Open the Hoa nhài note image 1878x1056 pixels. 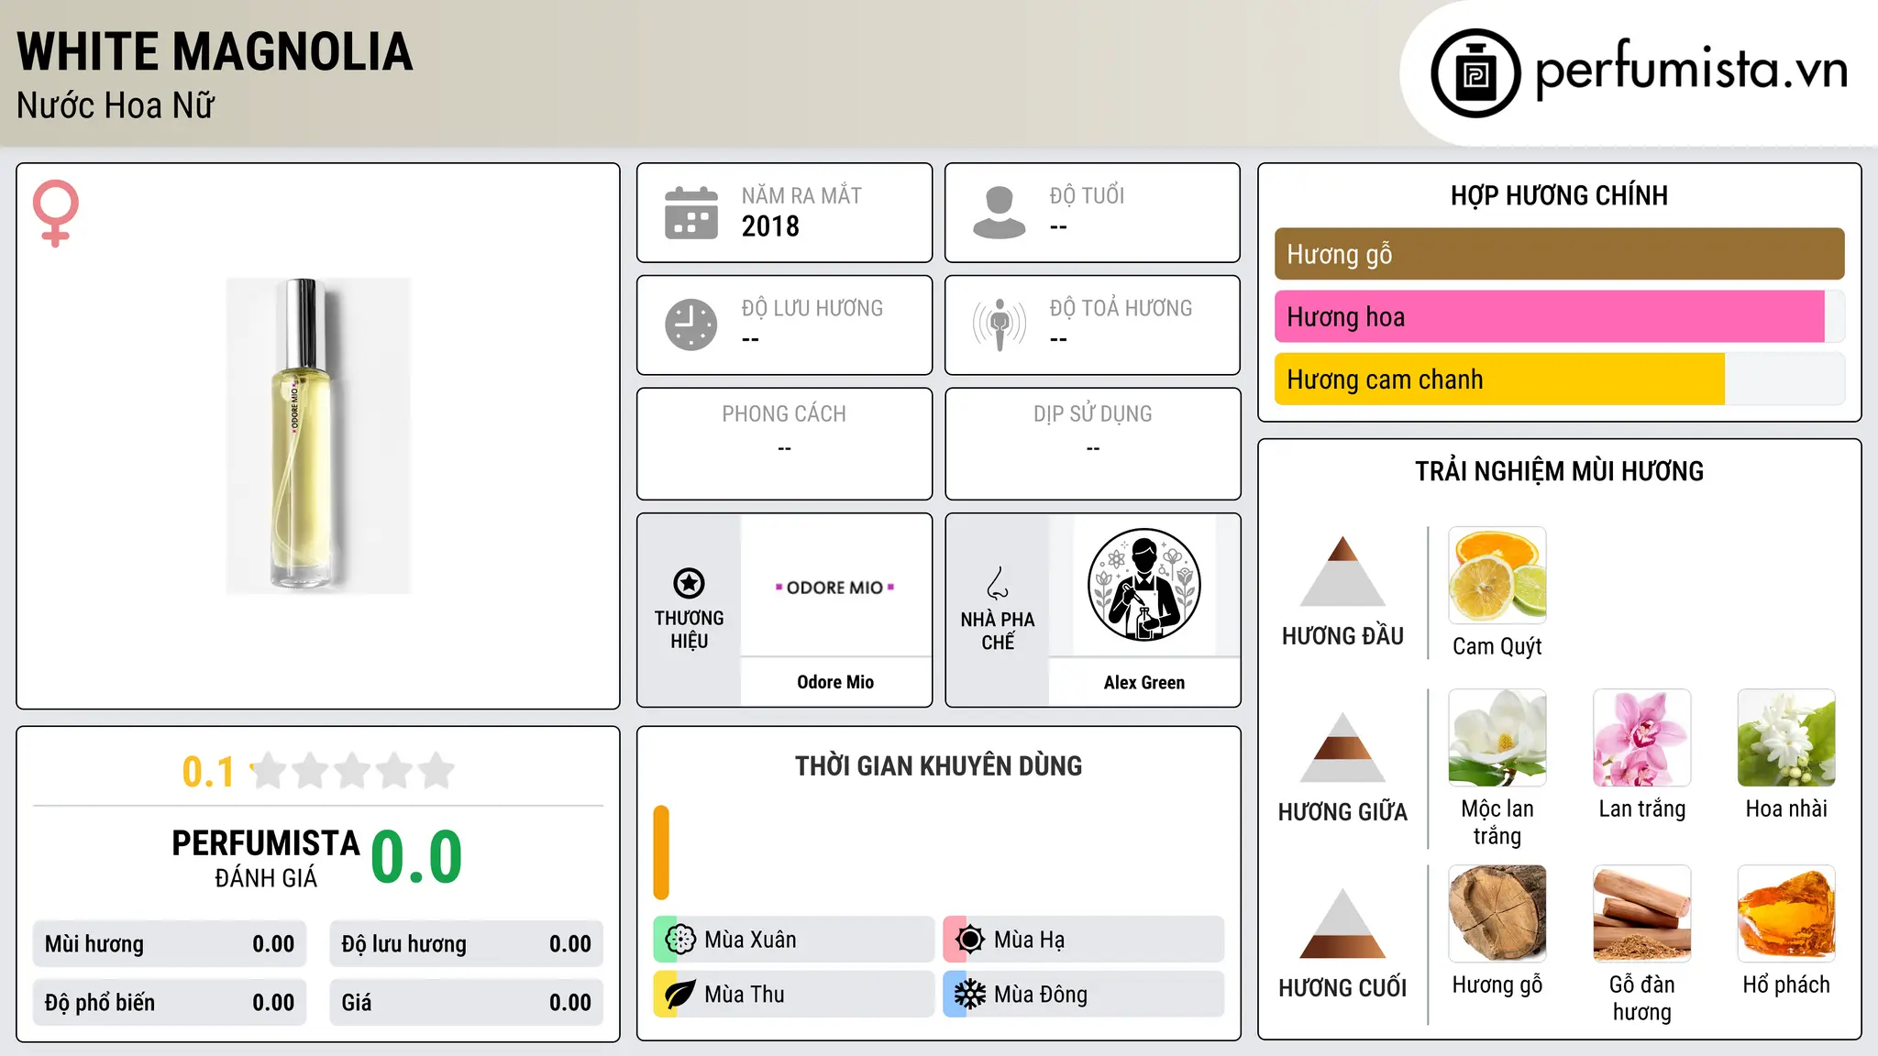(1786, 738)
